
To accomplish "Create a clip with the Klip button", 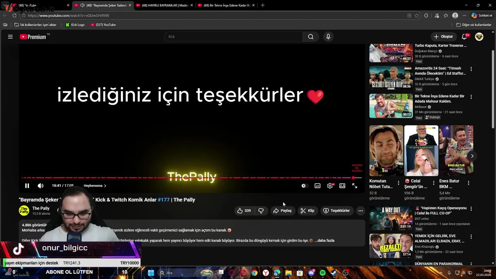I will 307,210.
